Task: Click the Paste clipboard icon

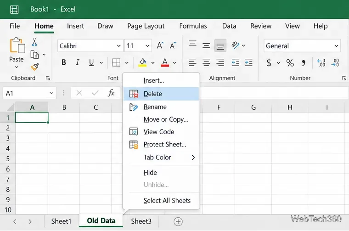Action: coord(17,45)
